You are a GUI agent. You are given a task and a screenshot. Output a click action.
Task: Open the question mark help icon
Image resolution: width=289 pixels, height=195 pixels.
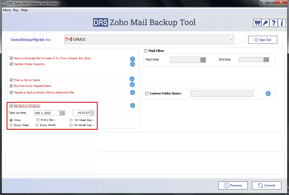tap(274, 23)
